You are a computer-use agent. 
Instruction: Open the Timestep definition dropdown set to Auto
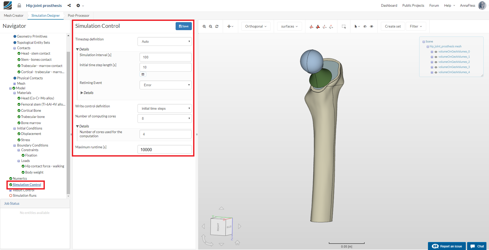(165, 41)
